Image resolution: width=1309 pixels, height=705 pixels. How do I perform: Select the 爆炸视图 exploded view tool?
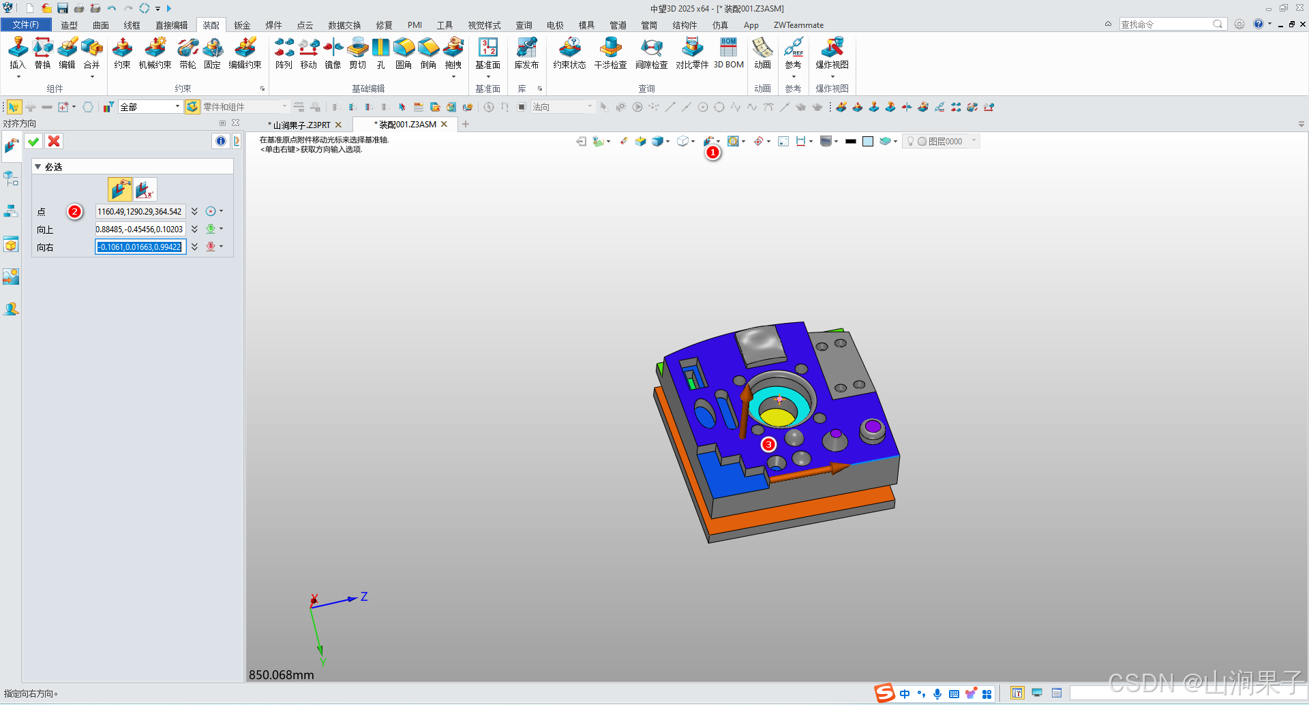pos(832,54)
